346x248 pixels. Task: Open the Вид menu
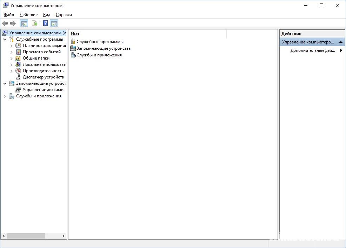[x=47, y=14]
